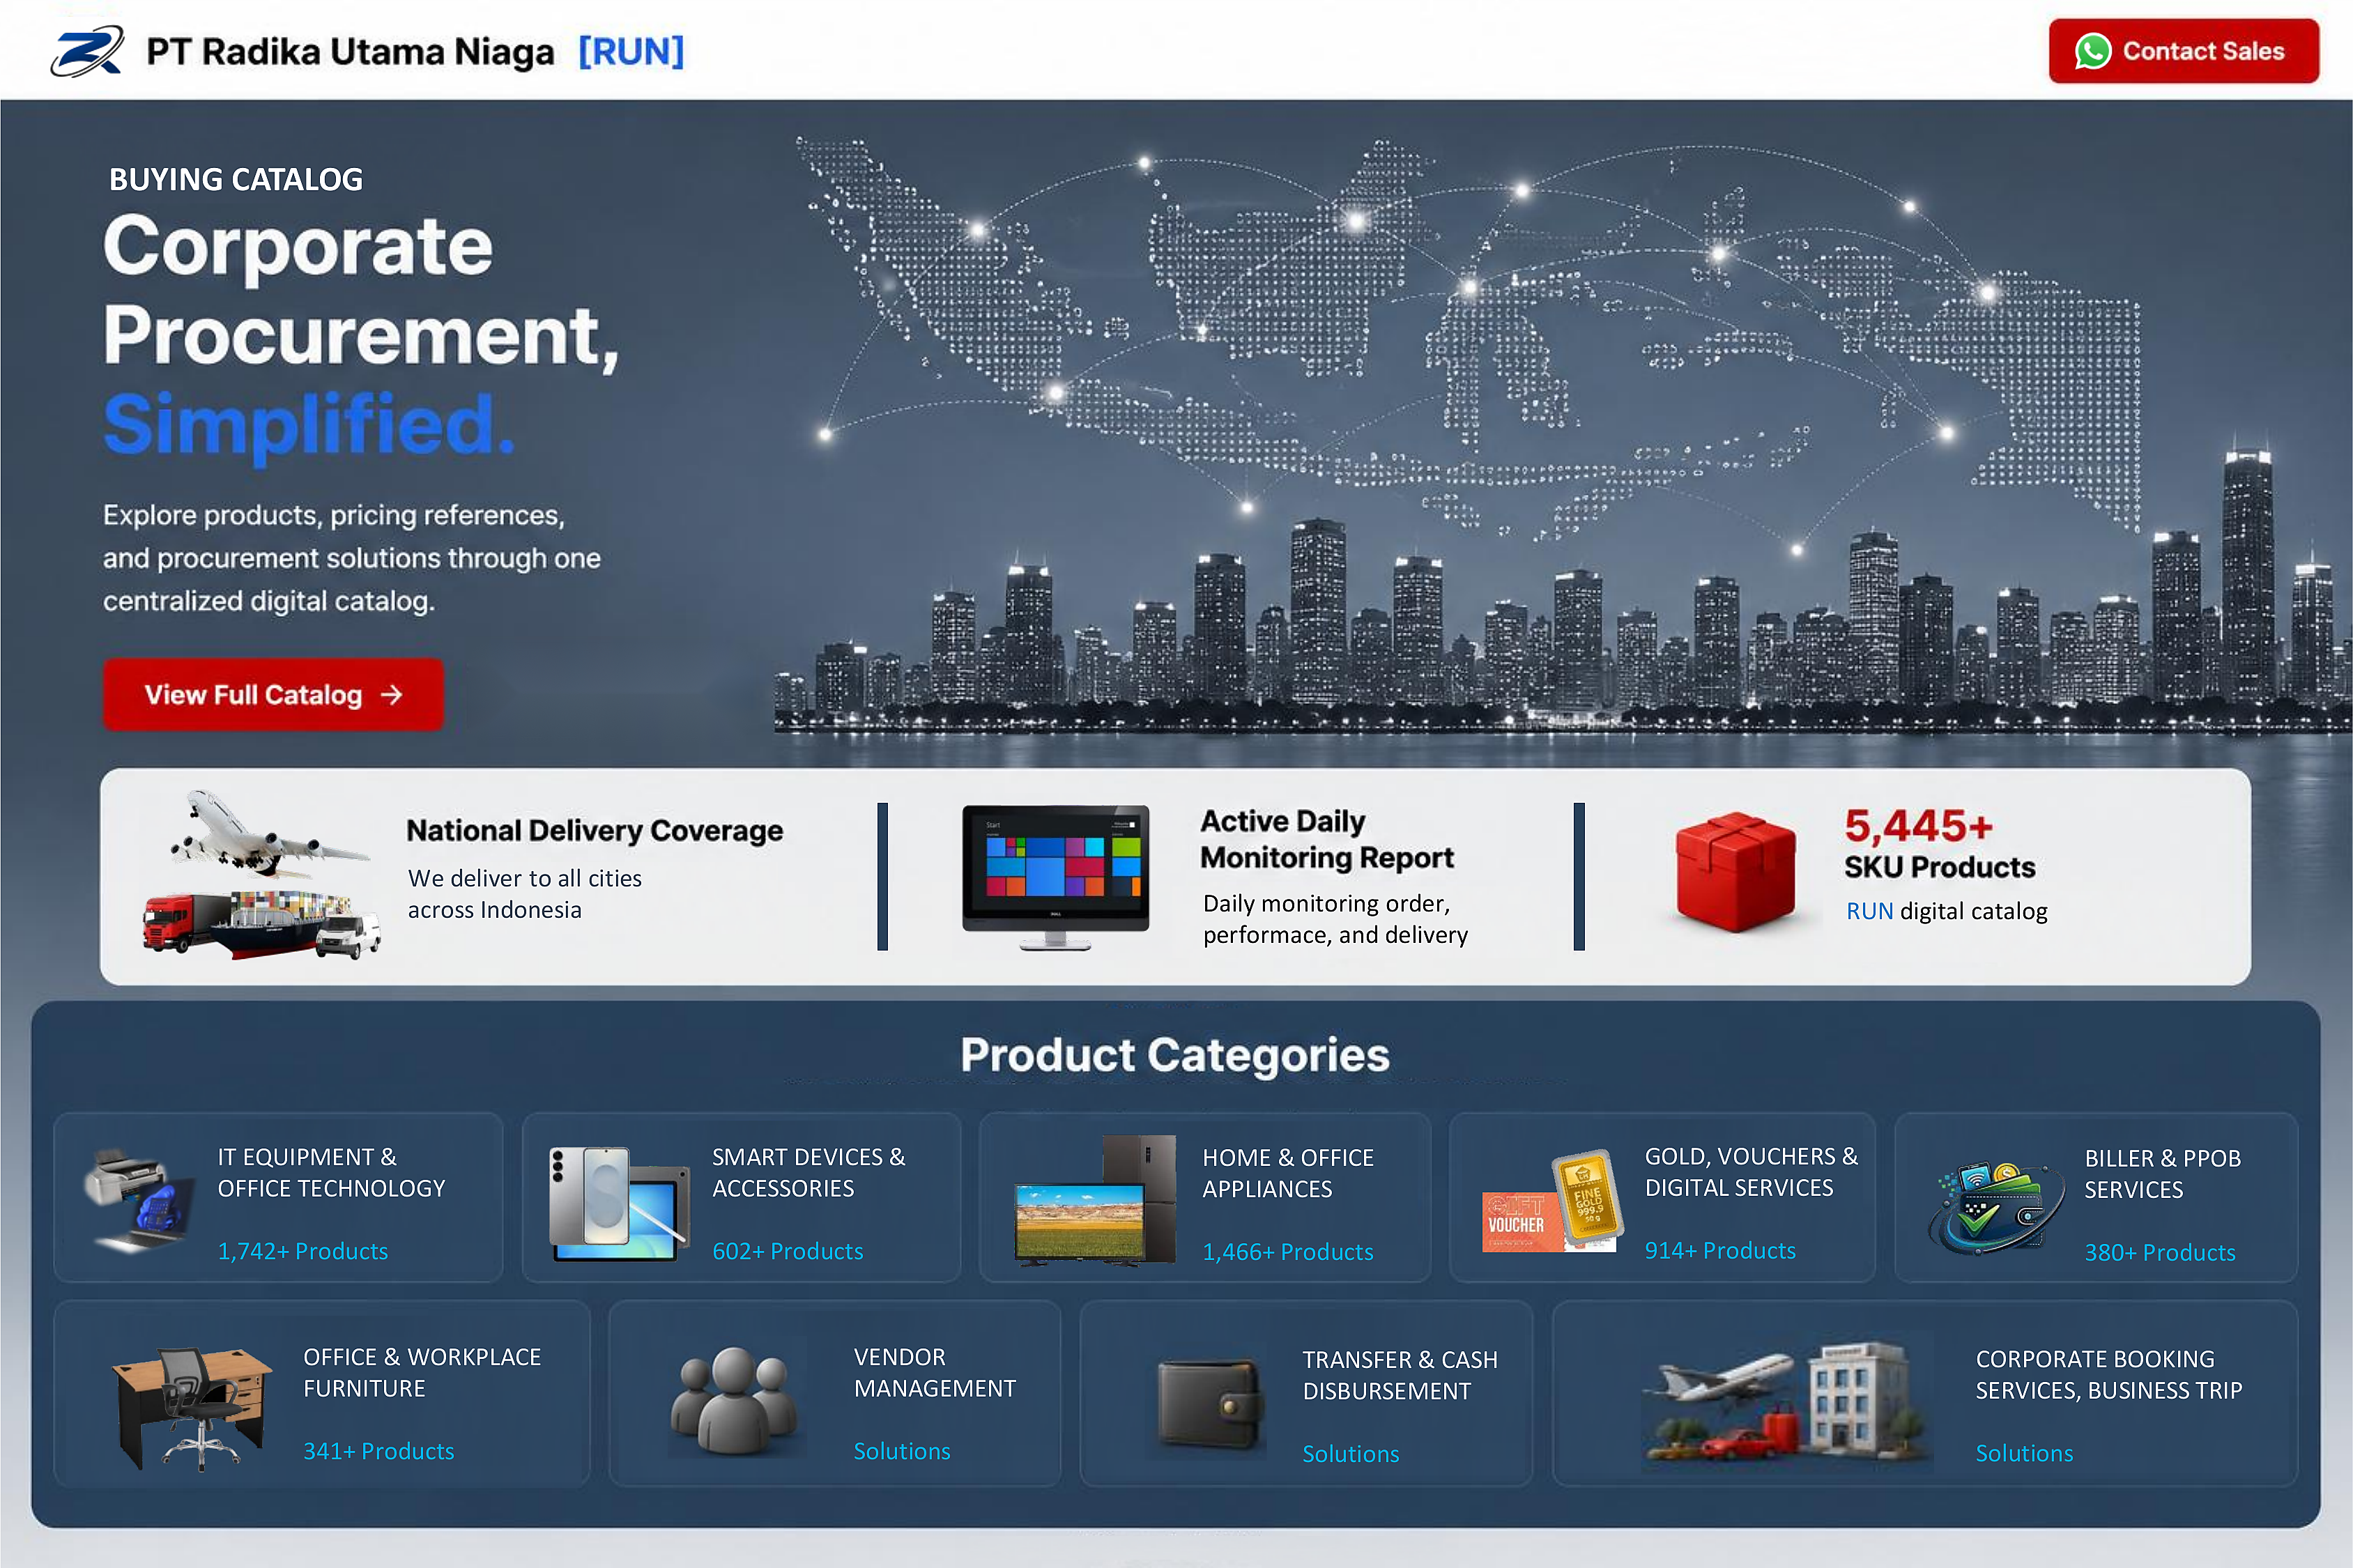Click the 341+ Products count
Viewport: 2353px width, 1568px height.
(378, 1451)
